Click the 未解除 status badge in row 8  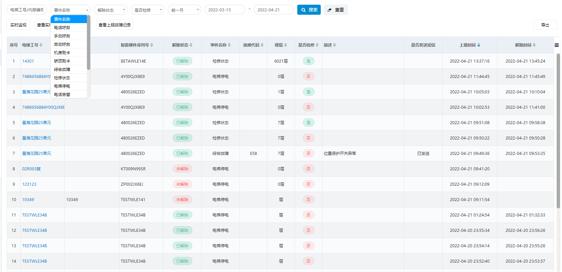pos(182,169)
